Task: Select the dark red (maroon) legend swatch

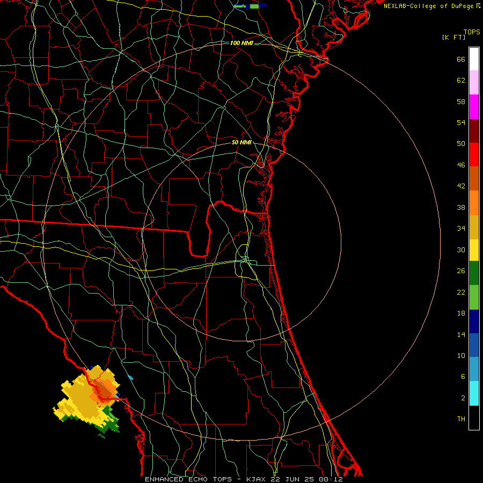Action: point(474,131)
